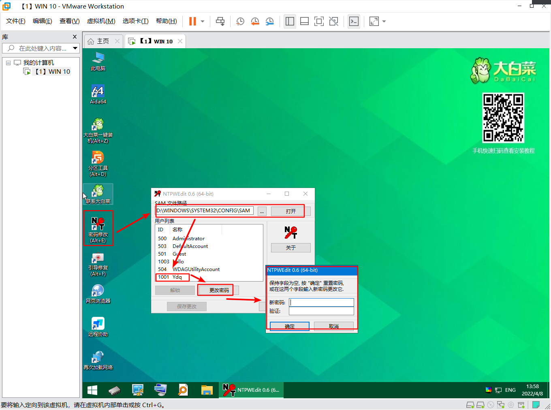Click 再次加载网络 desktop icon
The width and height of the screenshot is (551, 410).
tap(98, 360)
